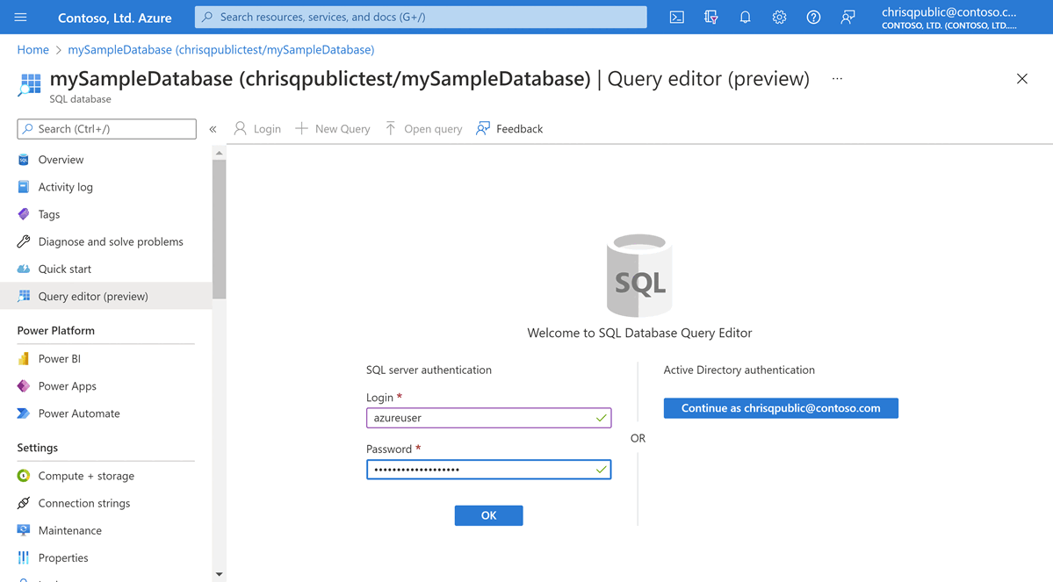Open the hamburger portal menu
This screenshot has width=1053, height=582.
21,18
